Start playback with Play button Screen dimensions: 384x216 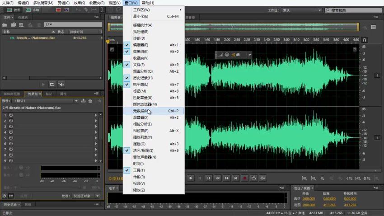191,178
